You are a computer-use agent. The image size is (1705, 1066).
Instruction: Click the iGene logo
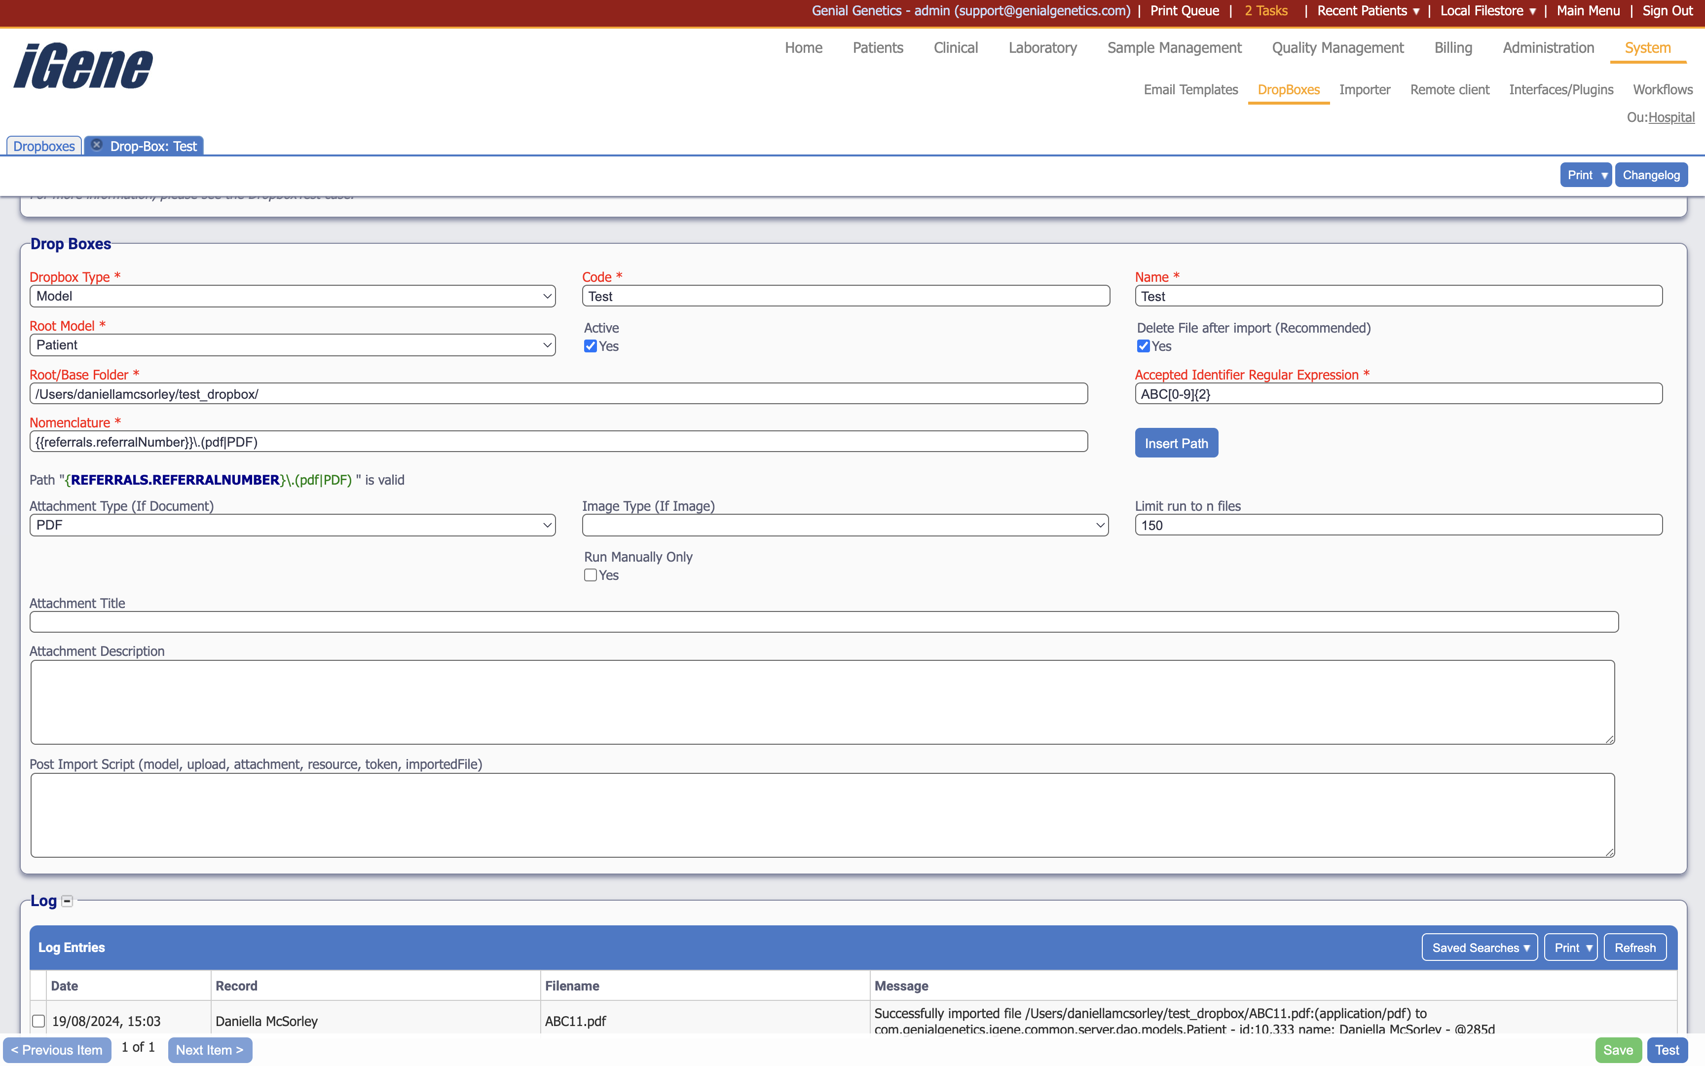point(82,66)
